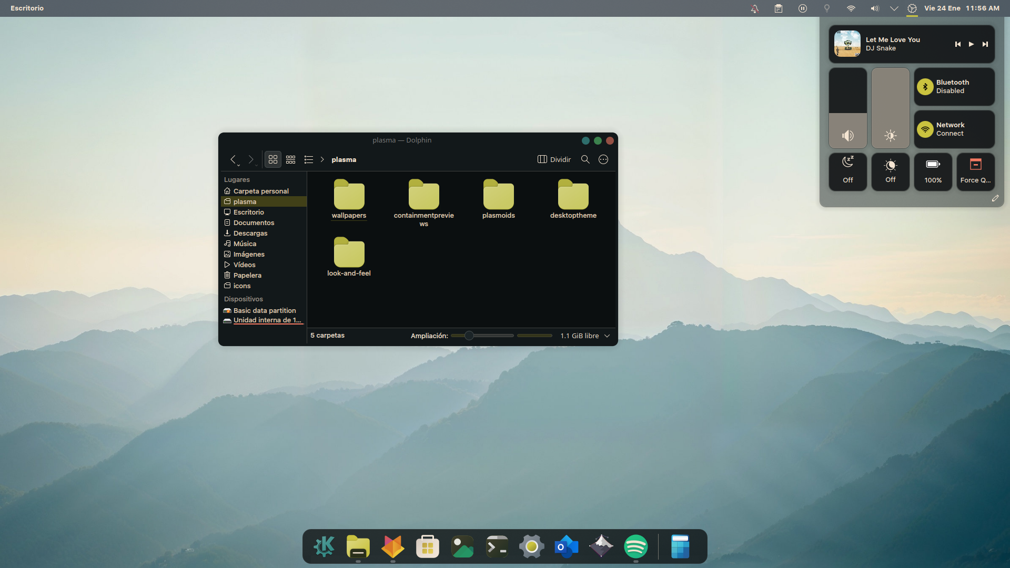Switch Dolphin to icons view mode

click(273, 159)
